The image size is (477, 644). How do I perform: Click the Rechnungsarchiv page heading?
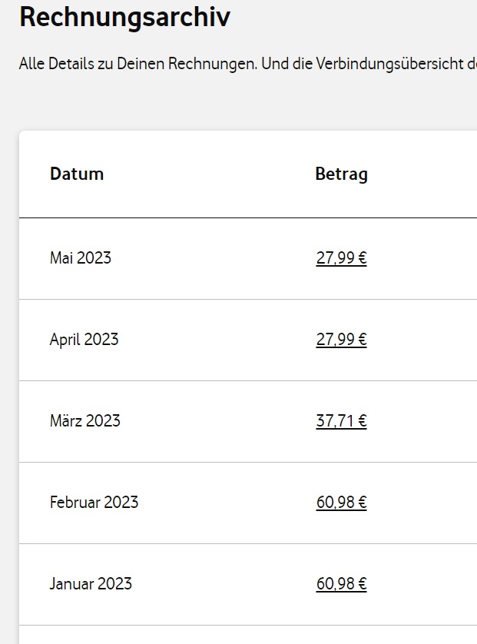tap(124, 17)
